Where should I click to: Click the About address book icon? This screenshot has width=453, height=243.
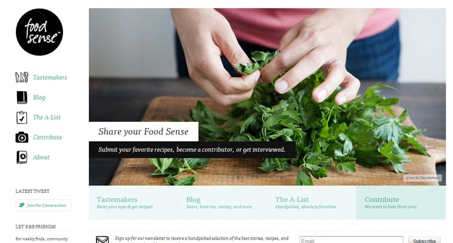tap(22, 157)
